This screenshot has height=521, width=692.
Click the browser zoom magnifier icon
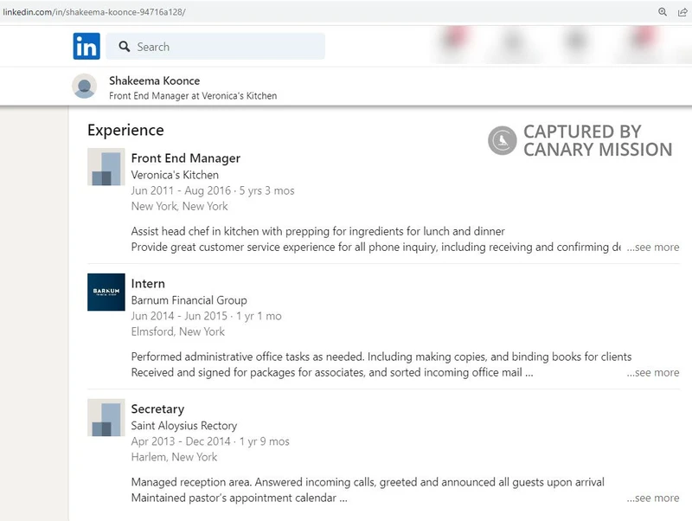[663, 12]
